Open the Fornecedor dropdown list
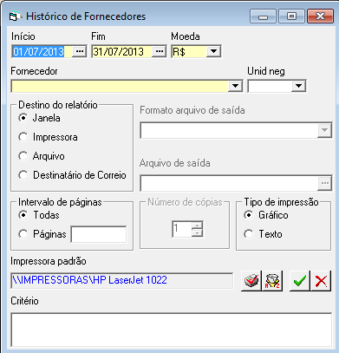 (235, 86)
